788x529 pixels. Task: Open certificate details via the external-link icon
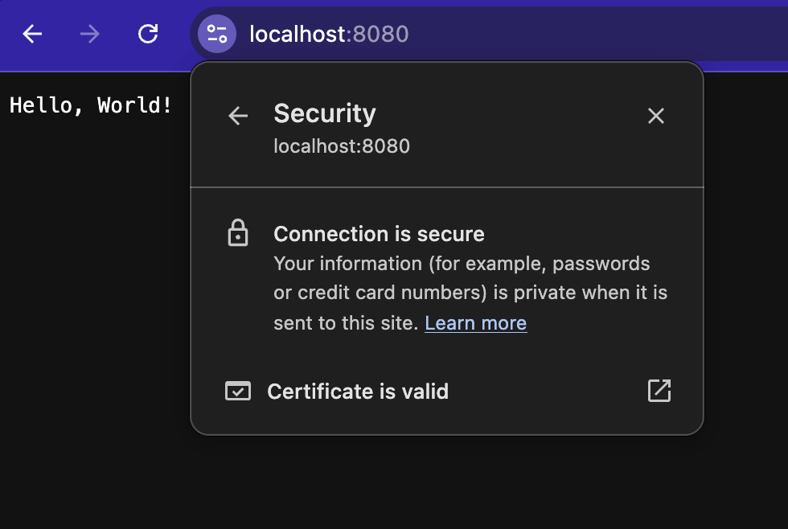[x=659, y=391]
